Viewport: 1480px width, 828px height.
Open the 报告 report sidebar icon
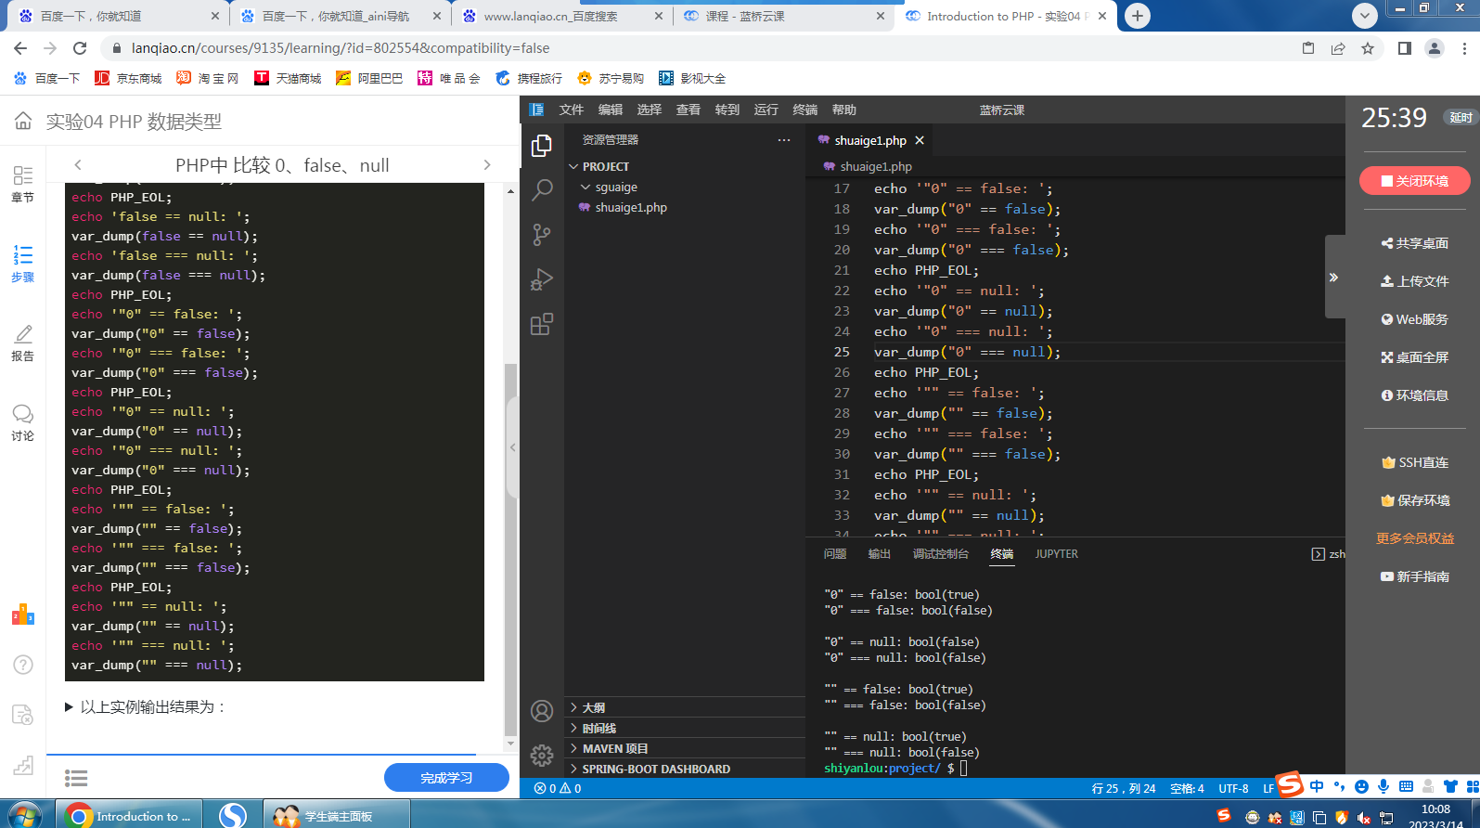pyautogui.click(x=23, y=343)
